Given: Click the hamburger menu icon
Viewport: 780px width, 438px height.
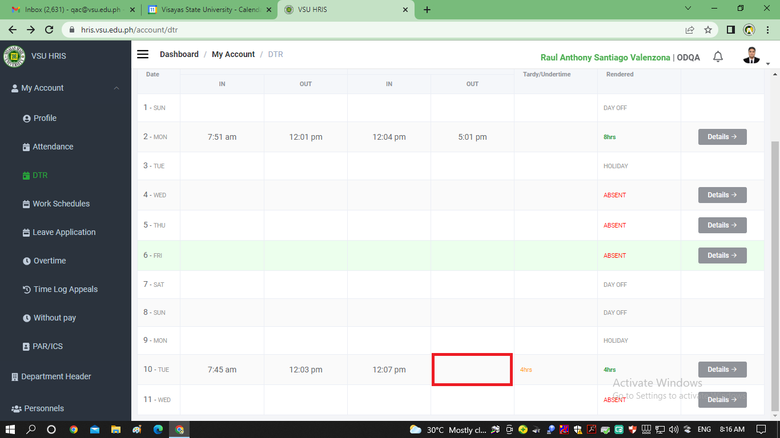Looking at the screenshot, I should (143, 54).
